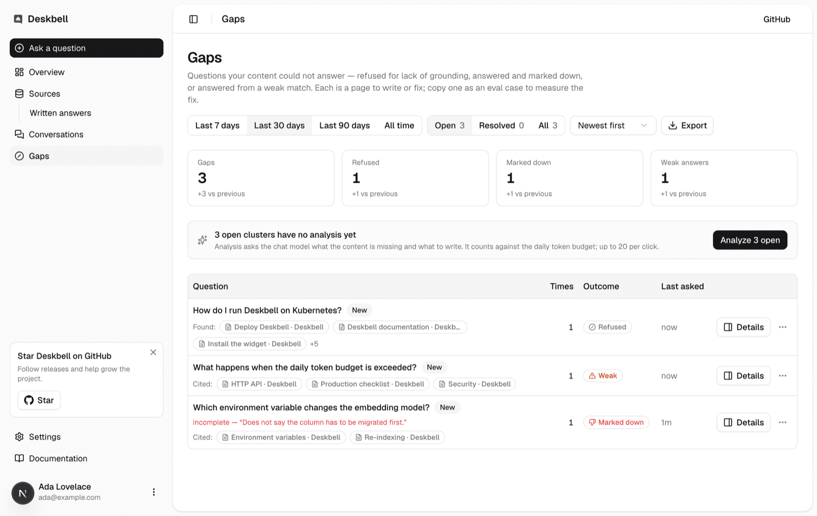Viewport: 817px width, 516px height.
Task: Open Settings from the sidebar
Action: [x=86, y=437]
